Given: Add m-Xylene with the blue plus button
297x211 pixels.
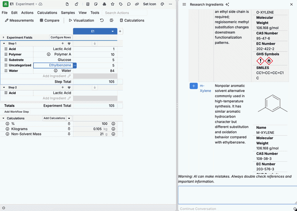Looking at the screenshot, I should (193, 86).
